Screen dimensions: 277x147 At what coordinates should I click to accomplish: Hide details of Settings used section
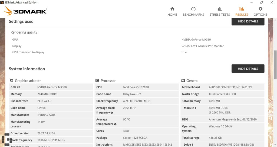click(x=248, y=21)
